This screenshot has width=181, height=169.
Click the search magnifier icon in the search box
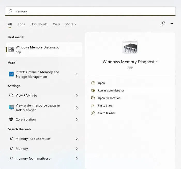tap(11, 11)
